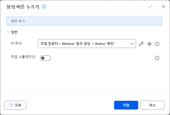Open the info icon beside dialog title
The width and height of the screenshot is (170, 115).
tap(44, 7)
